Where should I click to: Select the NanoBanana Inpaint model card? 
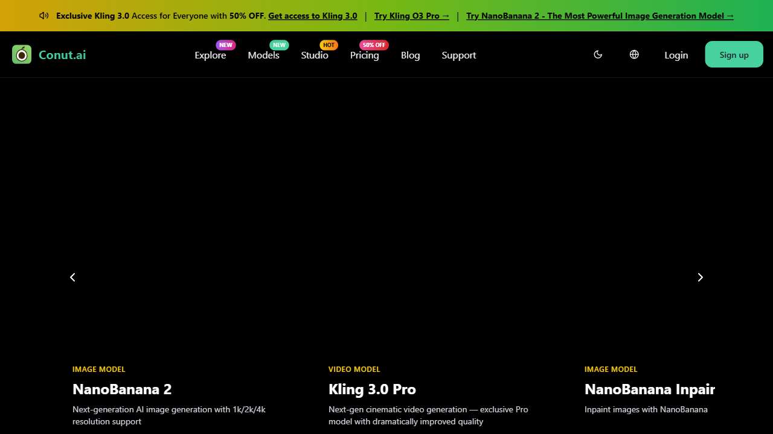649,389
